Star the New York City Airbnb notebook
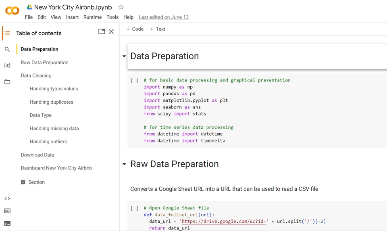 121,7
